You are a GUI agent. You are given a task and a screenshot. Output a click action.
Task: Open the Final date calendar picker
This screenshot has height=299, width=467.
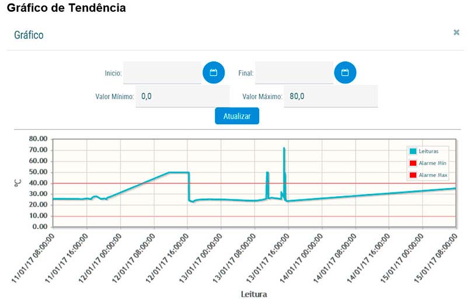tap(345, 72)
